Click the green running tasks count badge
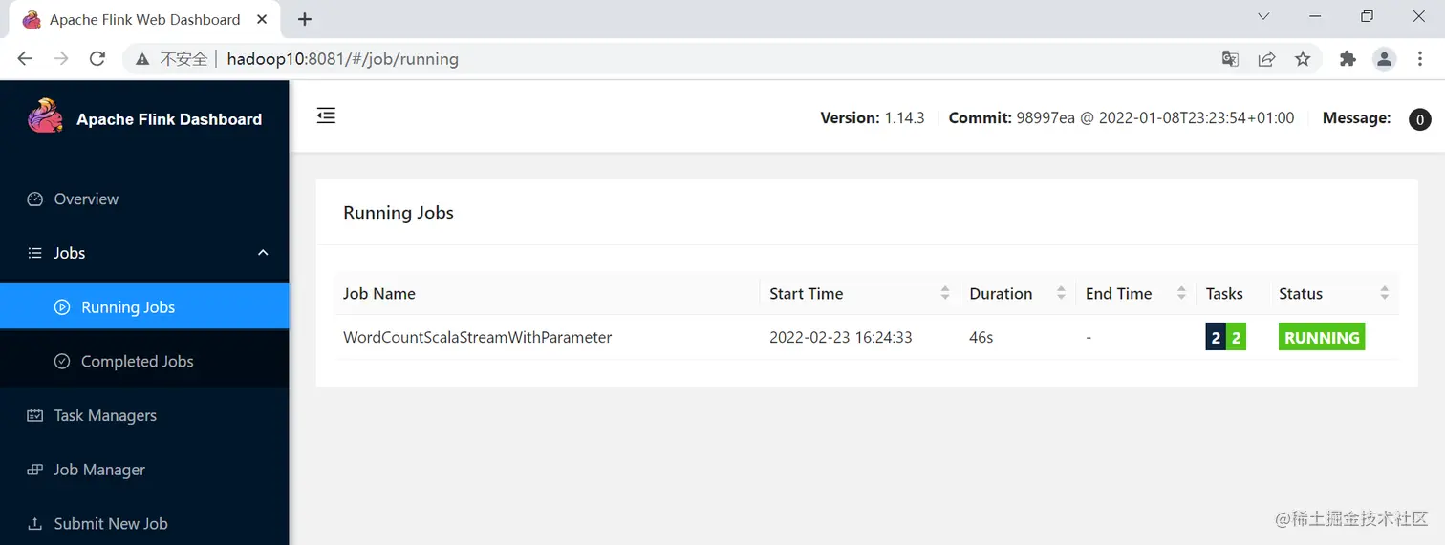This screenshot has height=545, width=1445. coord(1236,338)
